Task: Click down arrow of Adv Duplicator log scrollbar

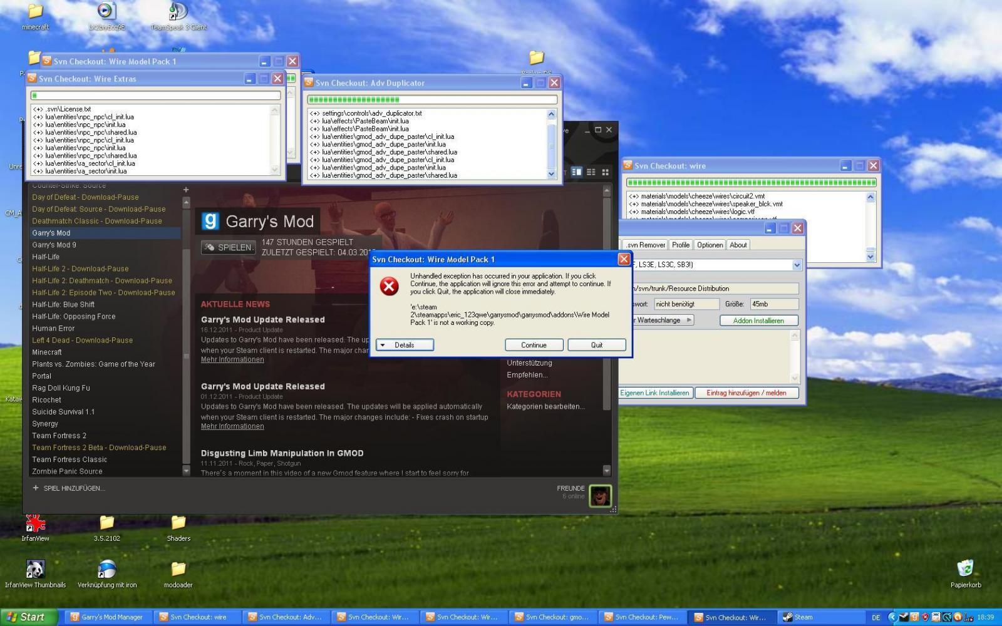Action: point(551,174)
